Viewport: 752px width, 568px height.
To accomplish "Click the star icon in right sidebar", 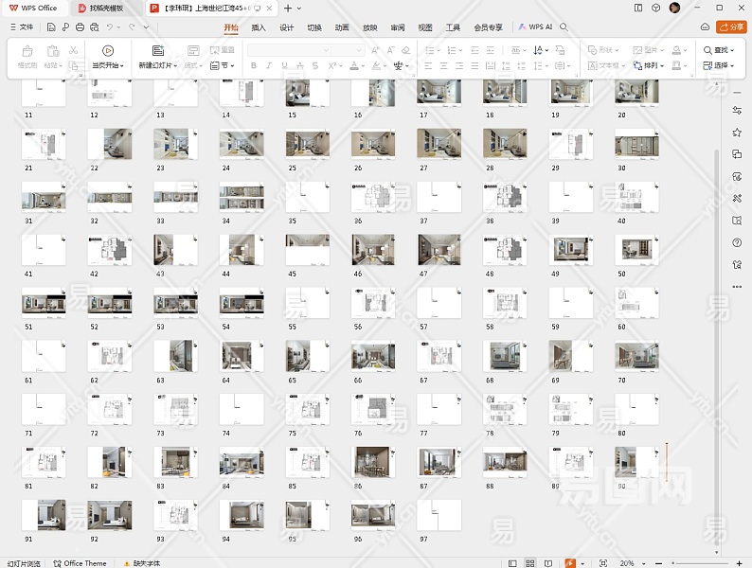I will 737,133.
